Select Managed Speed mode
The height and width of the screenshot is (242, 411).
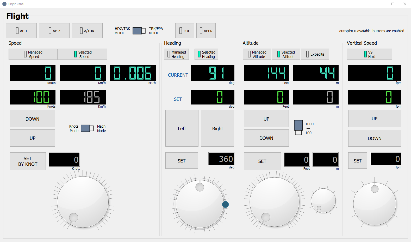coord(33,54)
